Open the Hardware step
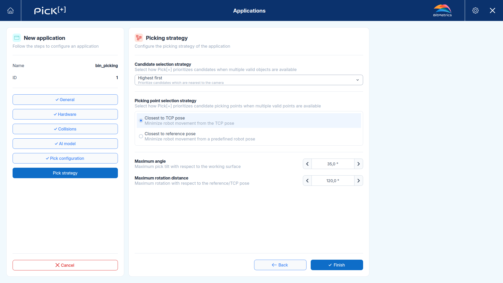The height and width of the screenshot is (283, 503). (65, 114)
